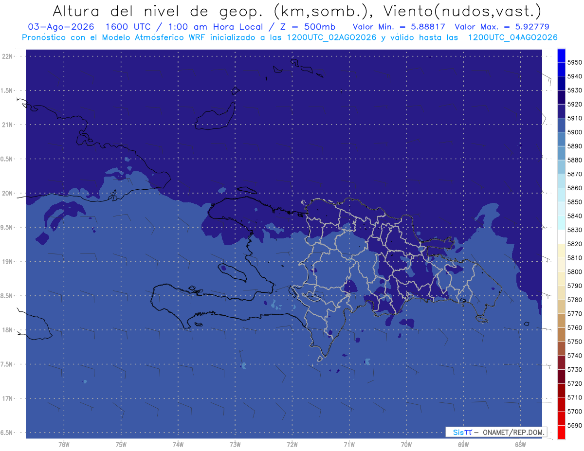Click the 1.5N latitude label
The height and width of the screenshot is (451, 584).
(x=7, y=90)
